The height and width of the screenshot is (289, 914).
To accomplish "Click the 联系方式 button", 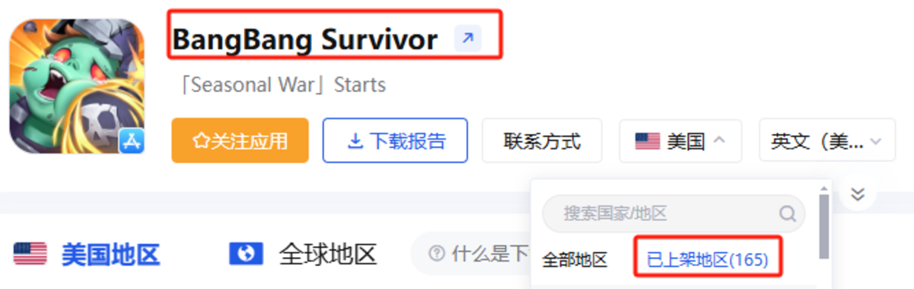I will pyautogui.click(x=542, y=140).
